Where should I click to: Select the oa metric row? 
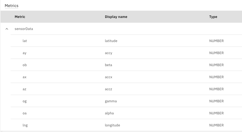[x=126, y=113]
